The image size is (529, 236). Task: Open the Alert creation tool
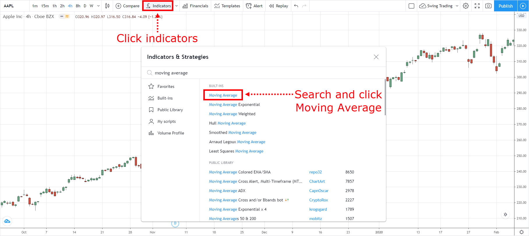[x=254, y=6]
